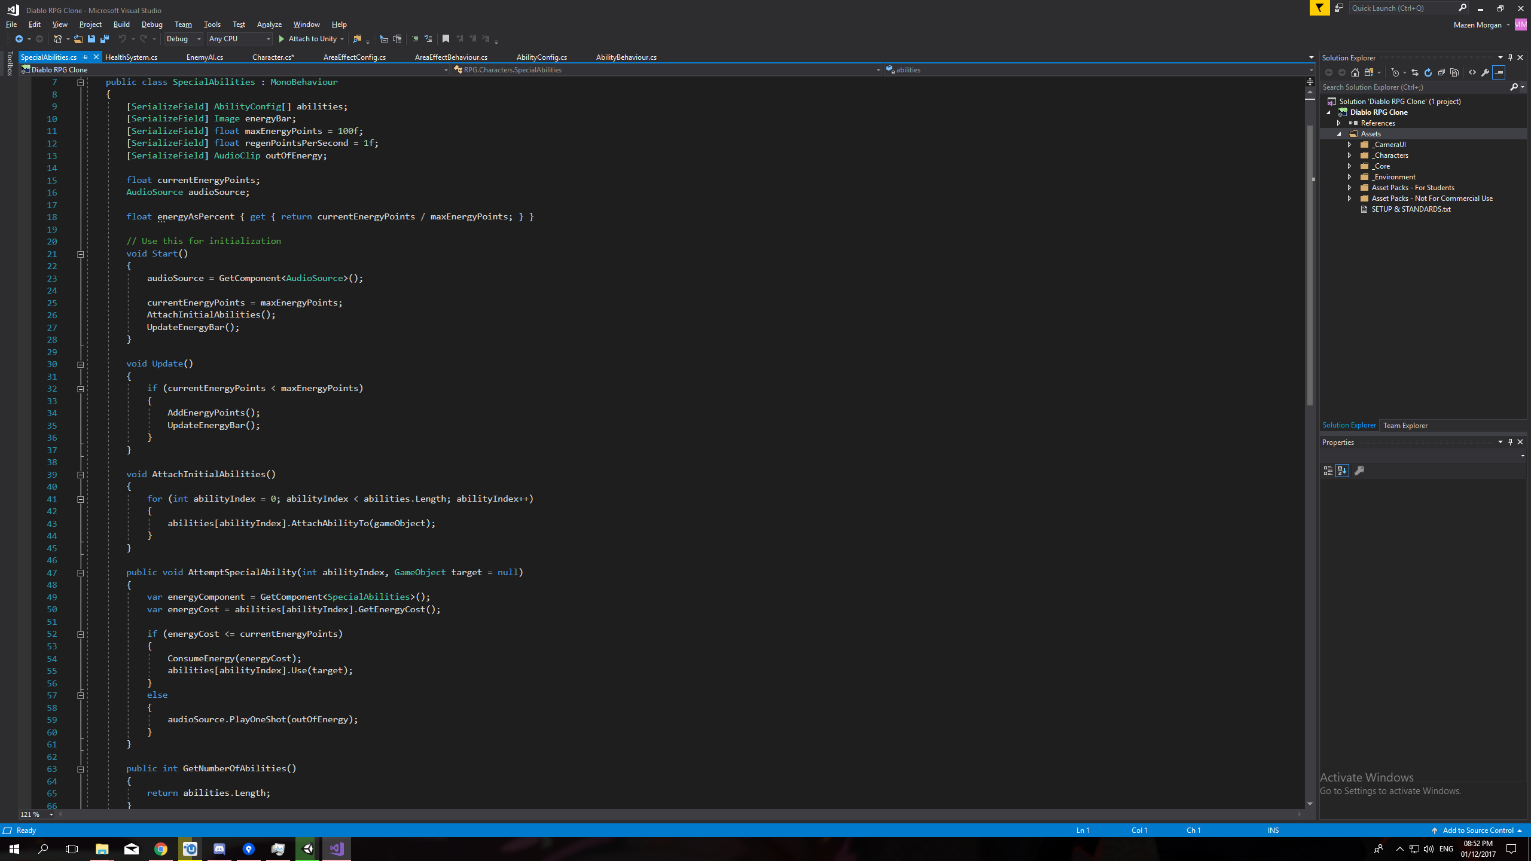This screenshot has height=861, width=1531.
Task: Toggle a bookmark with the bookmark icon
Action: (446, 39)
